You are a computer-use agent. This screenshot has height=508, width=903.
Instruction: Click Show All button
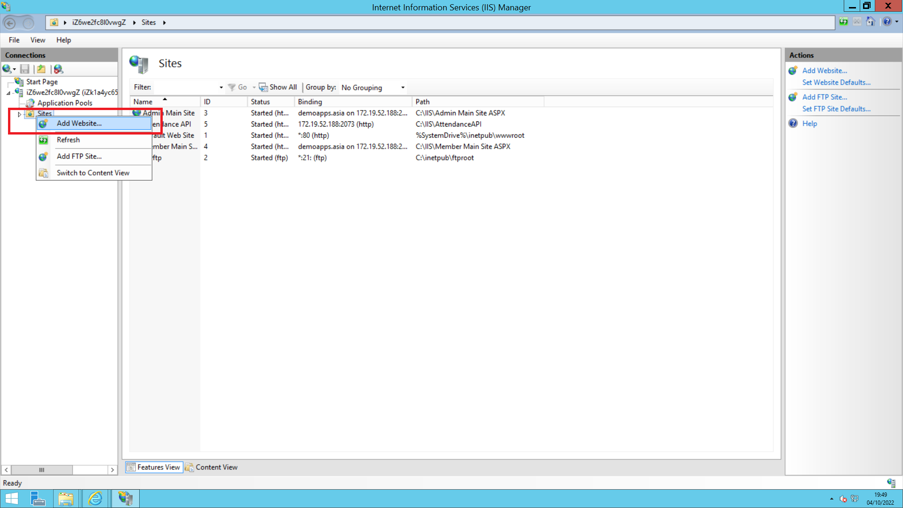(x=278, y=87)
